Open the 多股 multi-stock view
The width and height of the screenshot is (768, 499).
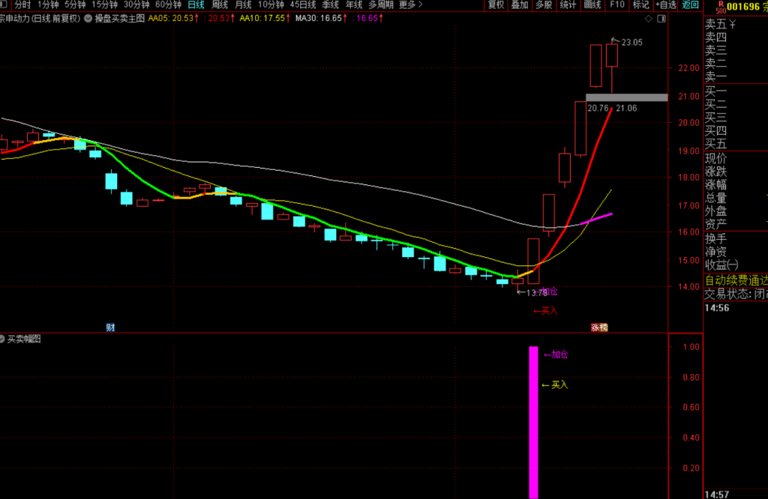tap(544, 5)
